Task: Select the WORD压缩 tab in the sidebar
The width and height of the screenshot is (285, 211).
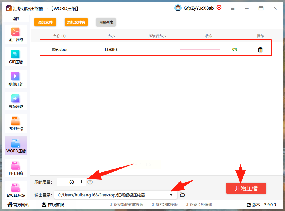Action: tap(16, 146)
